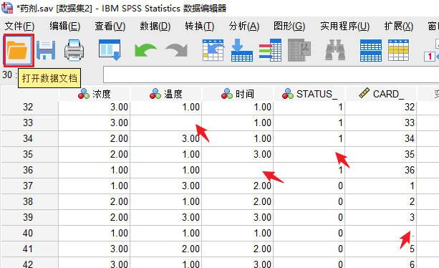Click 温度 value 3.00 in row 34
Viewport: 439px width, 268px height.
point(190,138)
